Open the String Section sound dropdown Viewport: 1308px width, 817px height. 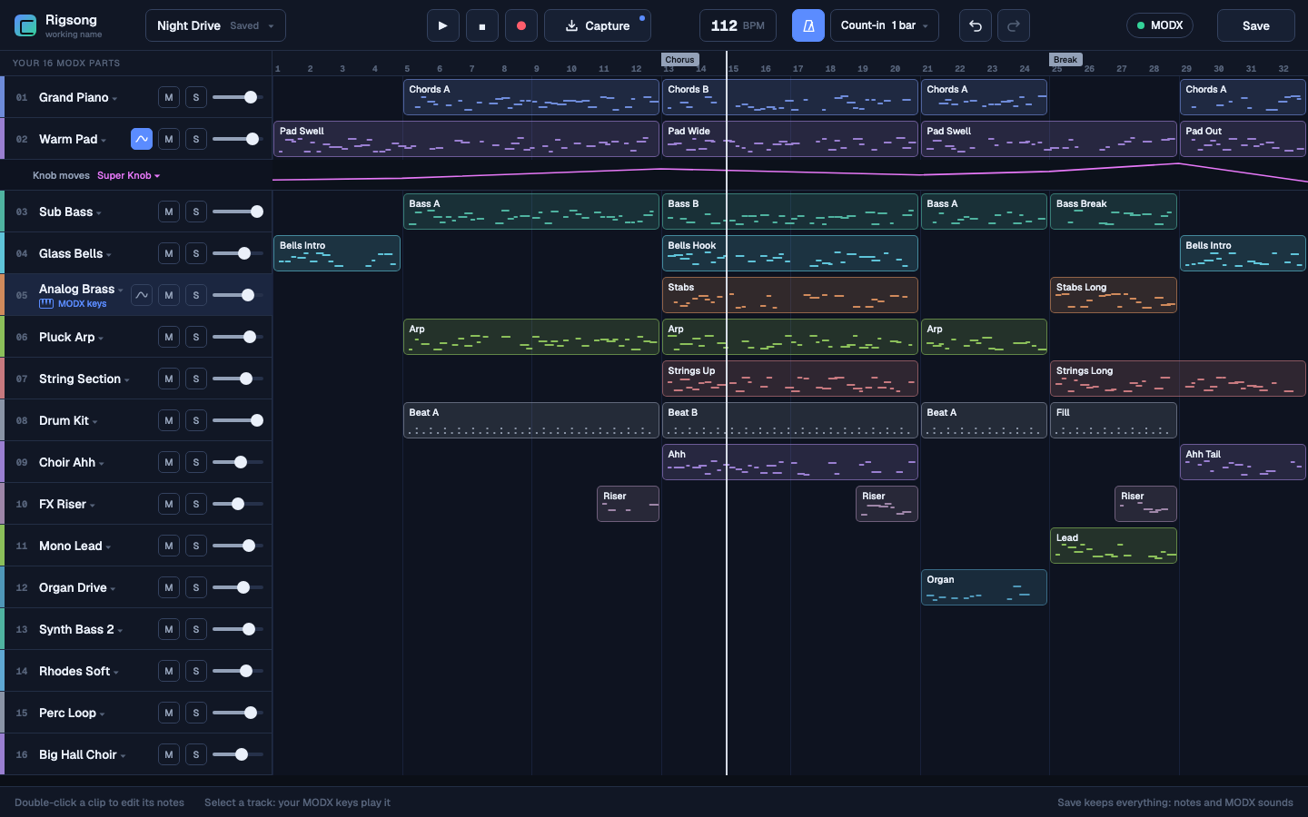click(84, 379)
